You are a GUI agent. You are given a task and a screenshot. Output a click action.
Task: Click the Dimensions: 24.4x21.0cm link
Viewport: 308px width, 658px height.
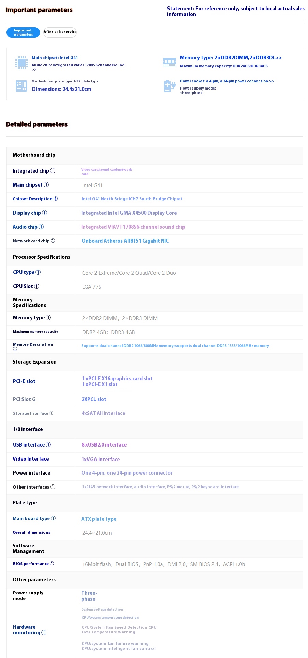[x=62, y=89]
